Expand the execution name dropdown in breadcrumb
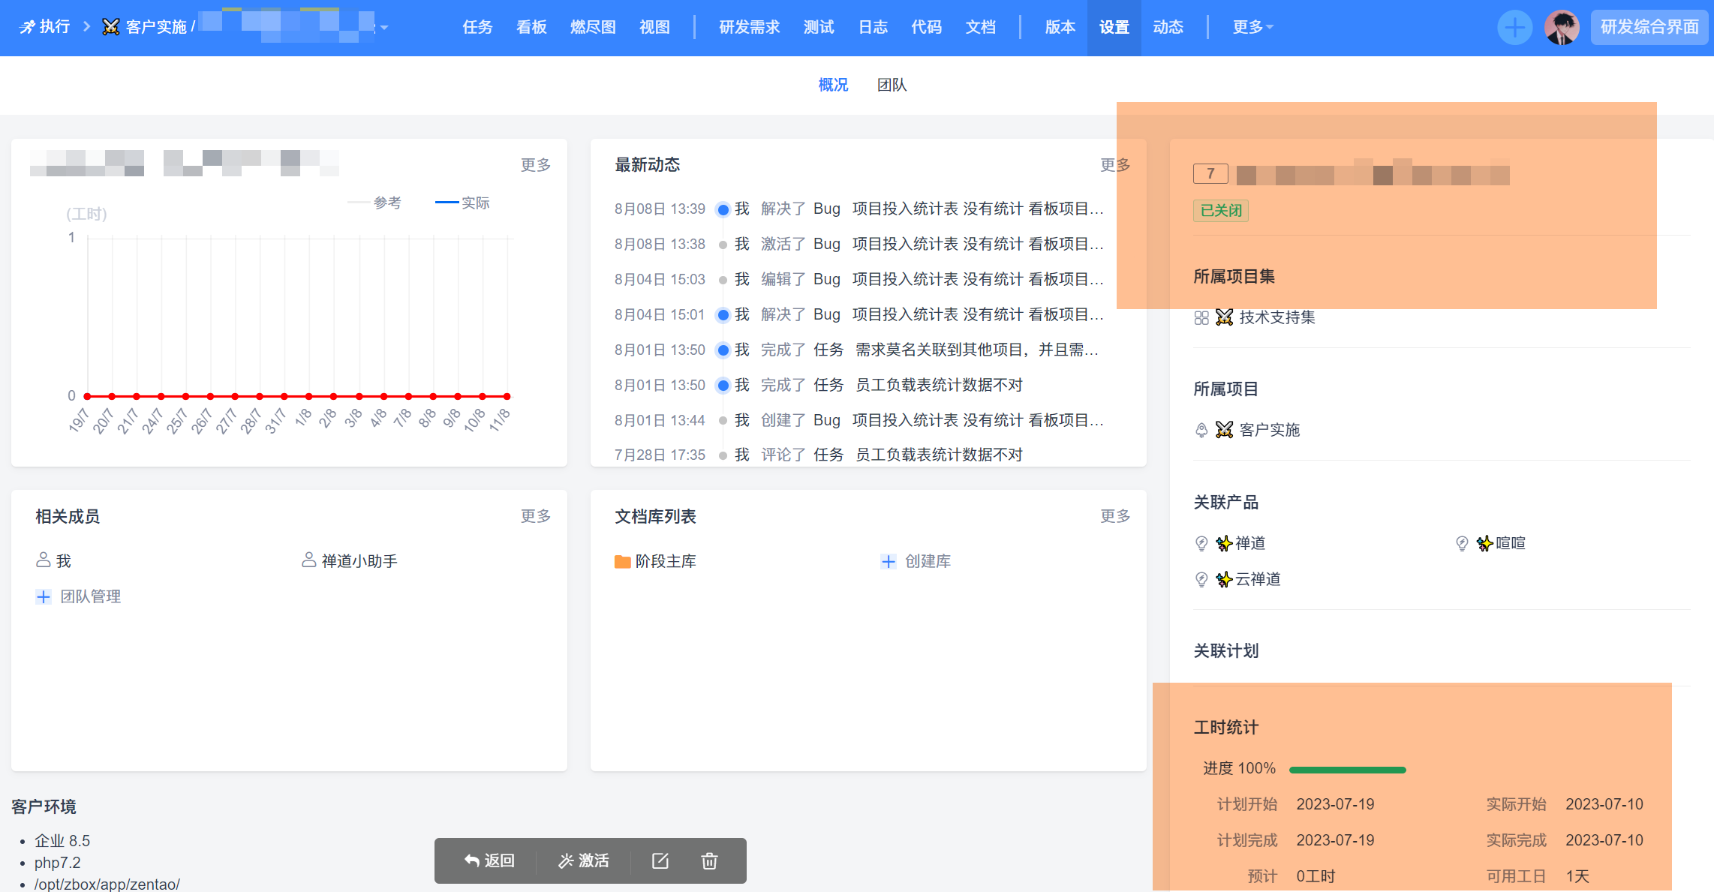 coord(384,28)
